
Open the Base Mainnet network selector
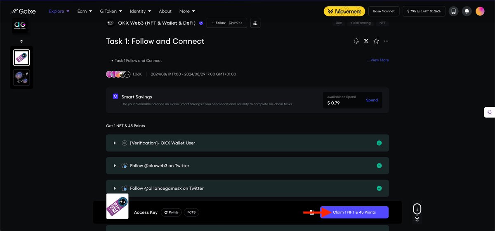384,11
